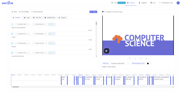
Task: Open the Facebook-1920x1080 video size dropdown
Action: [120, 63]
